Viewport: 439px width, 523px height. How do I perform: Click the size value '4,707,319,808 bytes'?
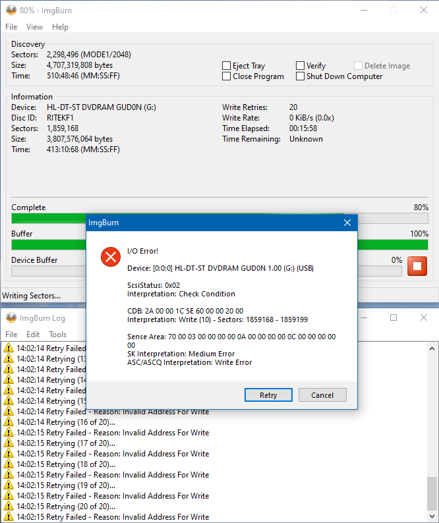pyautogui.click(x=80, y=65)
